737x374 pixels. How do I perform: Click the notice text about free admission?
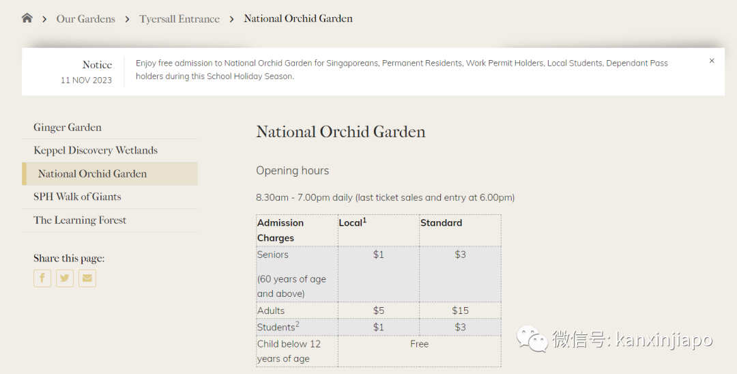click(402, 70)
